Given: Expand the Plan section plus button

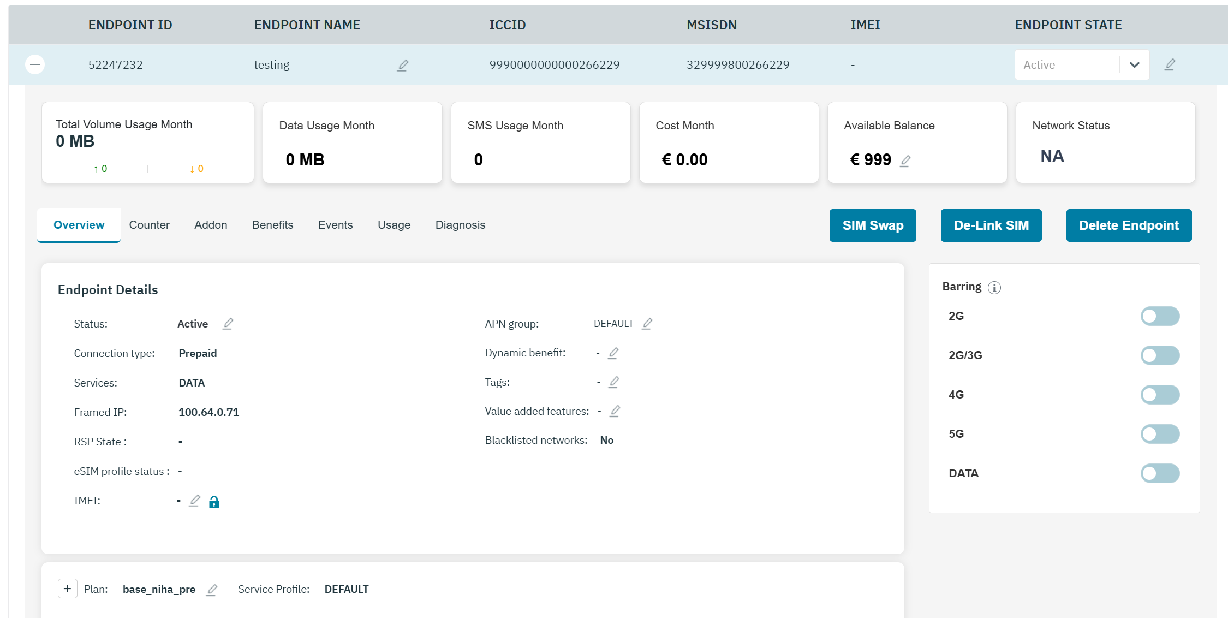Looking at the screenshot, I should [x=68, y=589].
